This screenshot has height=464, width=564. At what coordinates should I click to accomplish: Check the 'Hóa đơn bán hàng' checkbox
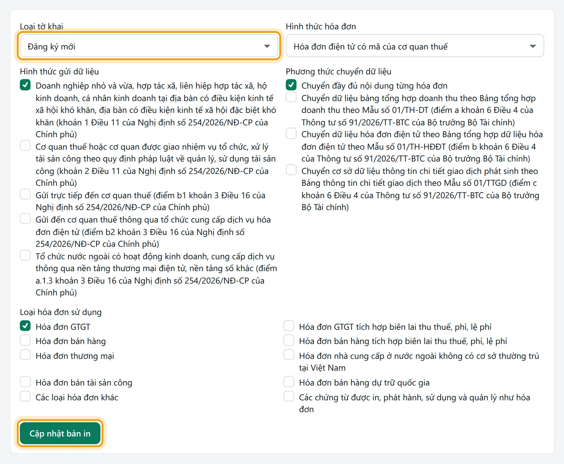click(x=25, y=340)
